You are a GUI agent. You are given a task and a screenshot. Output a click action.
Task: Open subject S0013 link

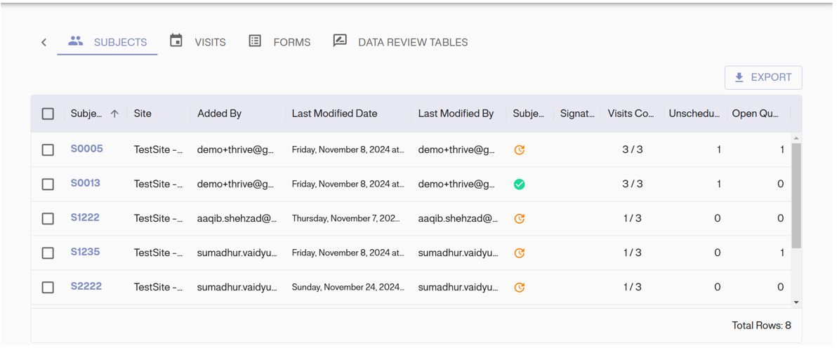86,184
